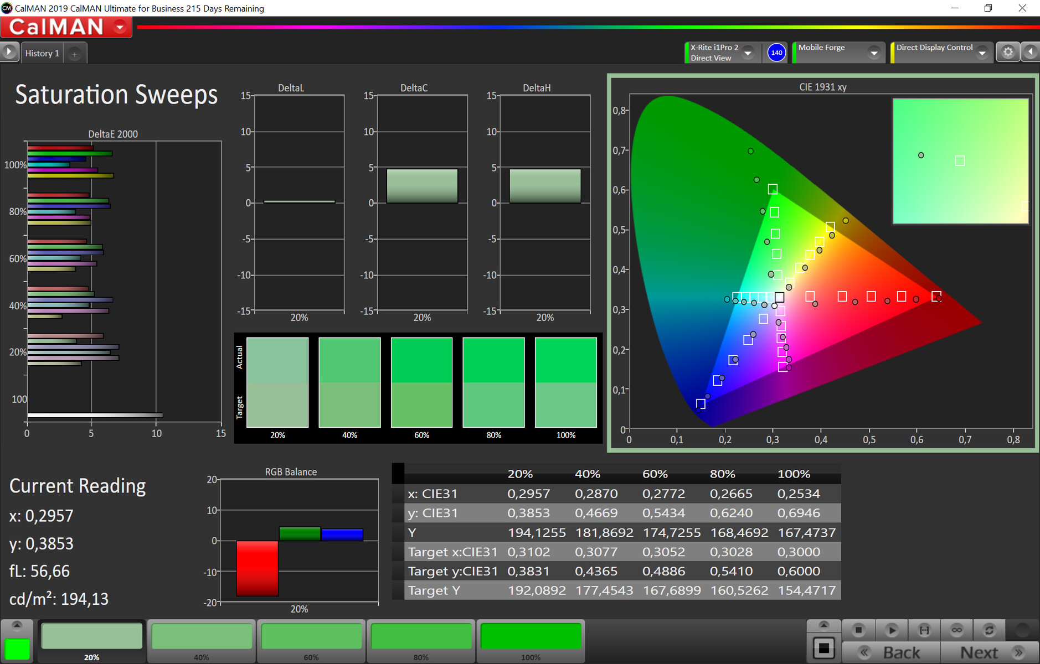Open the CalMAN main menu button
The height and width of the screenshot is (664, 1040).
click(120, 27)
